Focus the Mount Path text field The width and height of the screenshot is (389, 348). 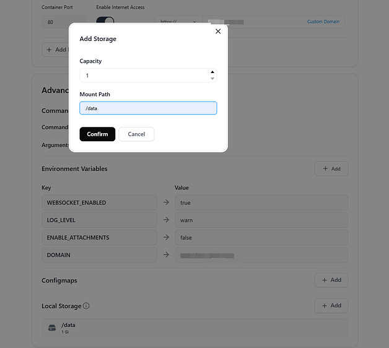coord(148,108)
